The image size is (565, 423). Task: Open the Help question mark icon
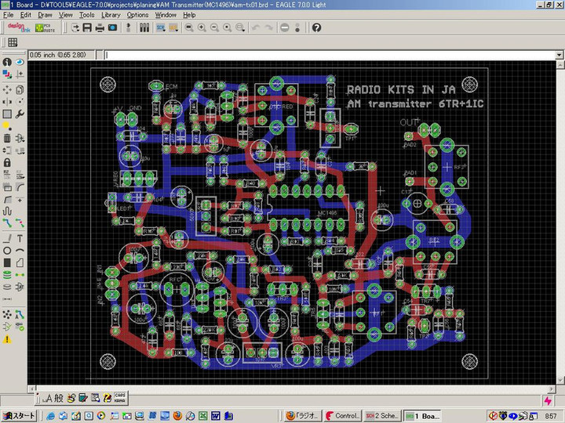(316, 27)
